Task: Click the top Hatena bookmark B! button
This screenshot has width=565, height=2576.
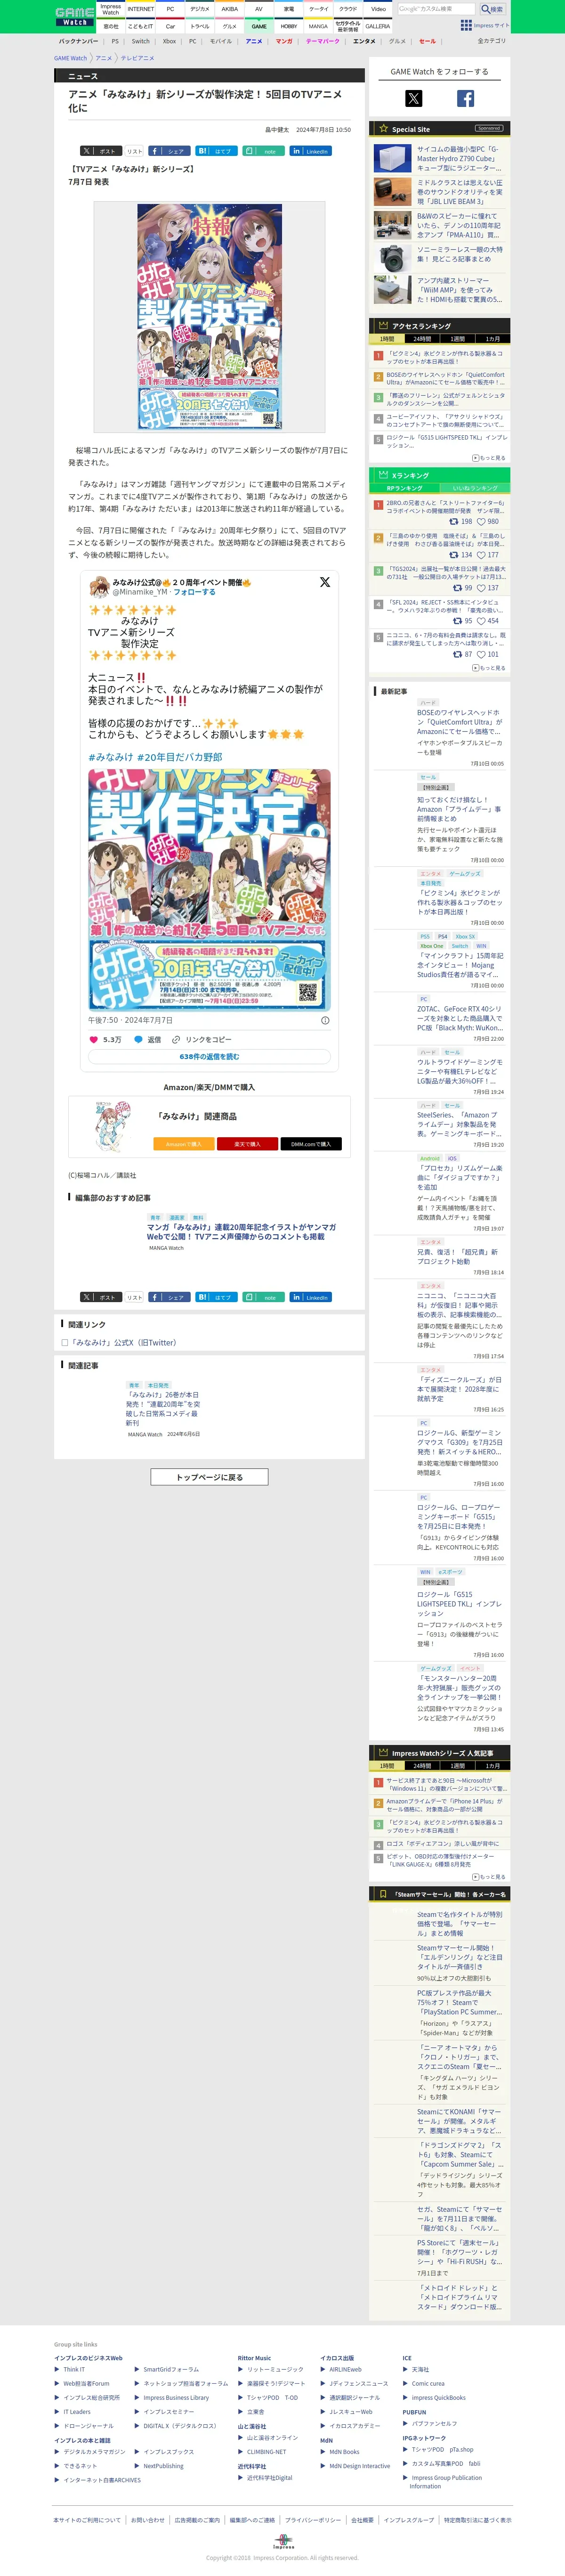Action: click(216, 151)
